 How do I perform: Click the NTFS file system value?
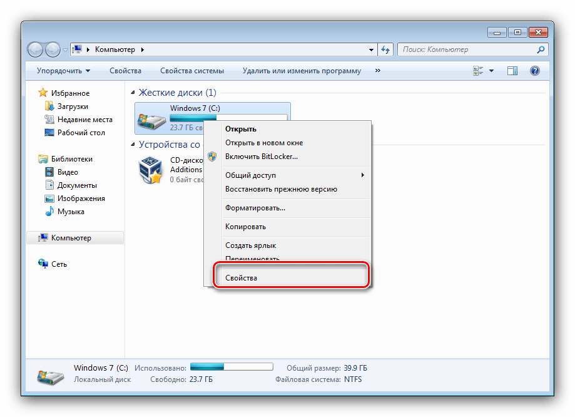(x=353, y=379)
